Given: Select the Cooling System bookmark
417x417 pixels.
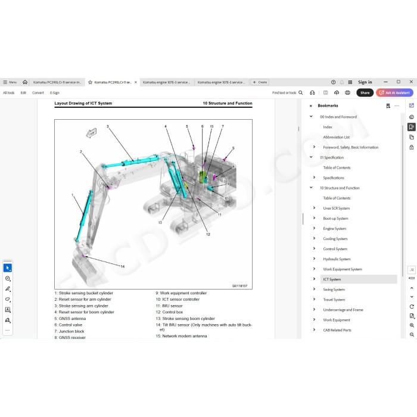Looking at the screenshot, I should (335, 238).
